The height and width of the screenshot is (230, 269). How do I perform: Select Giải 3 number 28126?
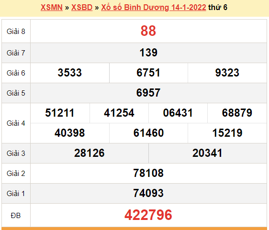[89, 153]
